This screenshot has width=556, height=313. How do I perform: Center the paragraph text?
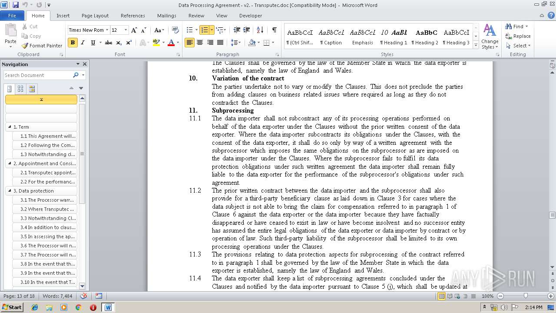tap(200, 43)
